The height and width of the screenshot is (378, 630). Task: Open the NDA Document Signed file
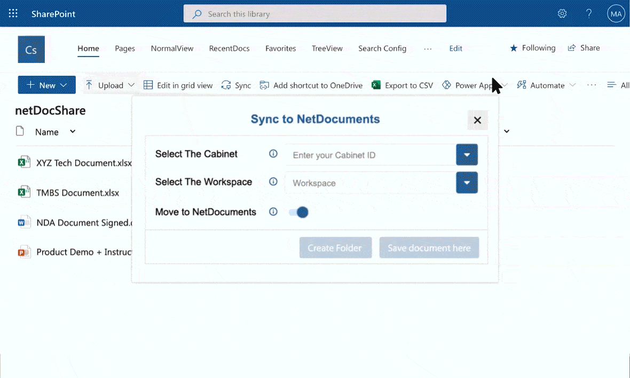coord(84,223)
